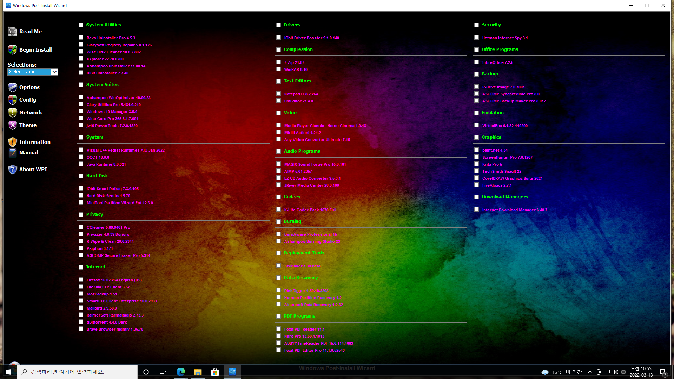The height and width of the screenshot is (379, 674).
Task: Open the Config menu entry
Action: coord(28,100)
